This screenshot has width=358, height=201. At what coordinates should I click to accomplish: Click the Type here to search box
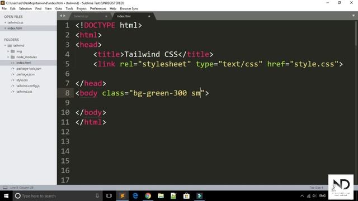click(x=57, y=196)
